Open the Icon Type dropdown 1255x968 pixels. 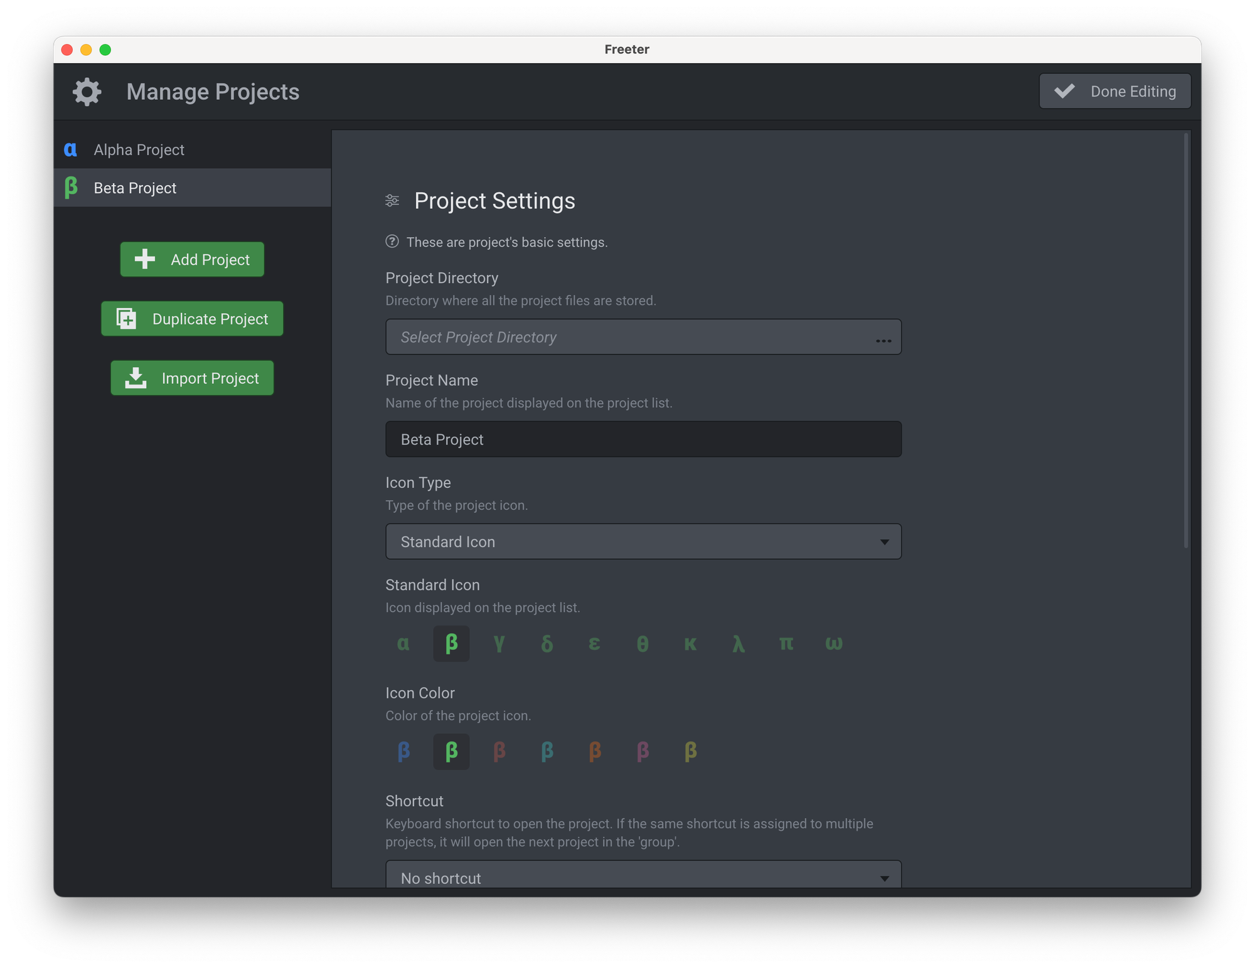643,541
